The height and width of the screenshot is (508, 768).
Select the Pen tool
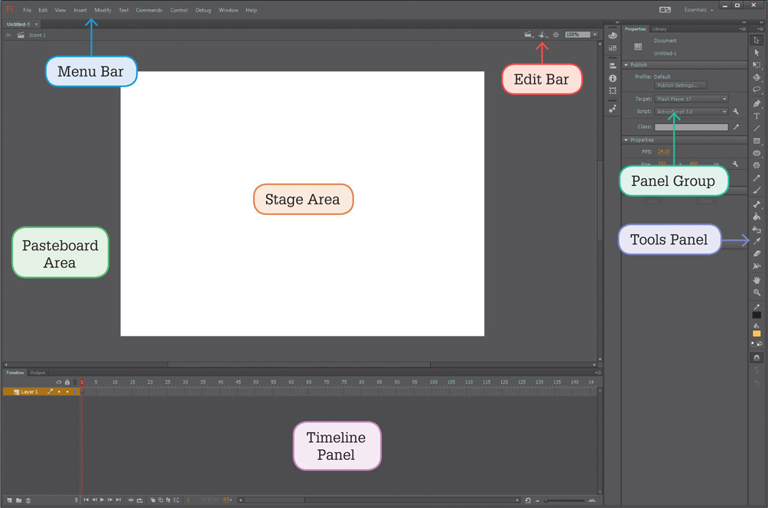click(x=757, y=103)
